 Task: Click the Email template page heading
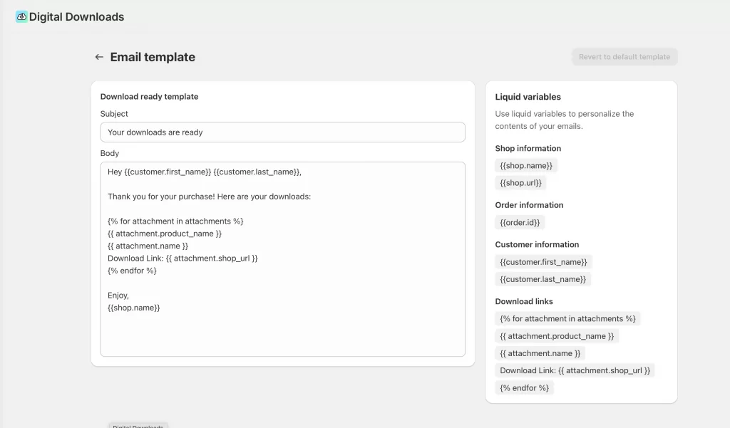click(x=153, y=57)
